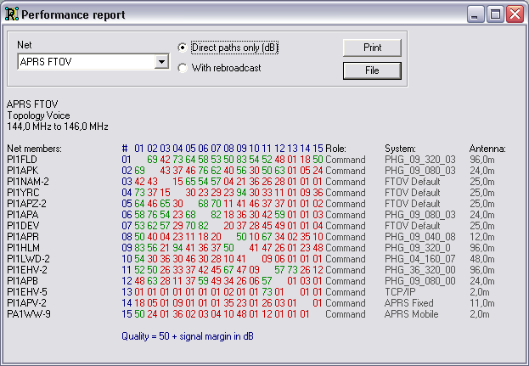Viewport: 529px width, 366px height.
Task: Click the System: column header
Action: [x=400, y=149]
